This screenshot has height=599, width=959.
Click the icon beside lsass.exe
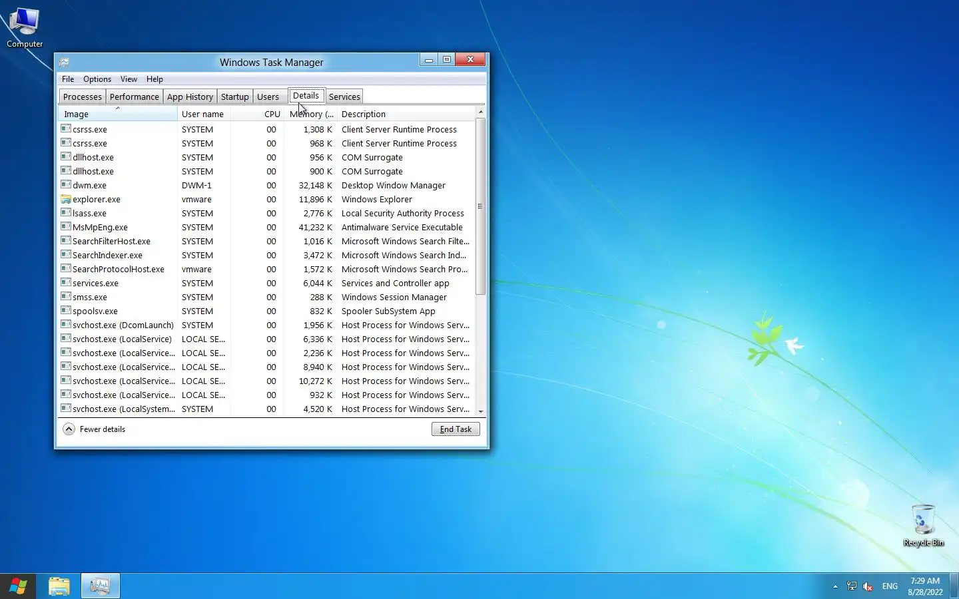click(66, 213)
